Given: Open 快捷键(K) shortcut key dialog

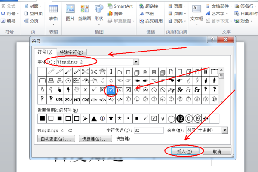Looking at the screenshot, I should (95, 139).
